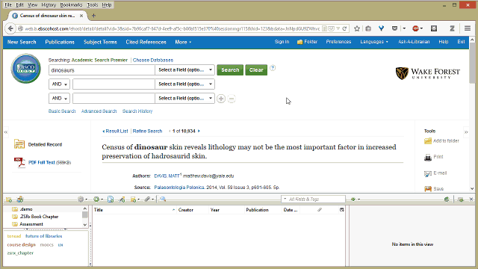Open Zotero Actions gear dropdown
The image size is (478, 269).
tap(82, 200)
